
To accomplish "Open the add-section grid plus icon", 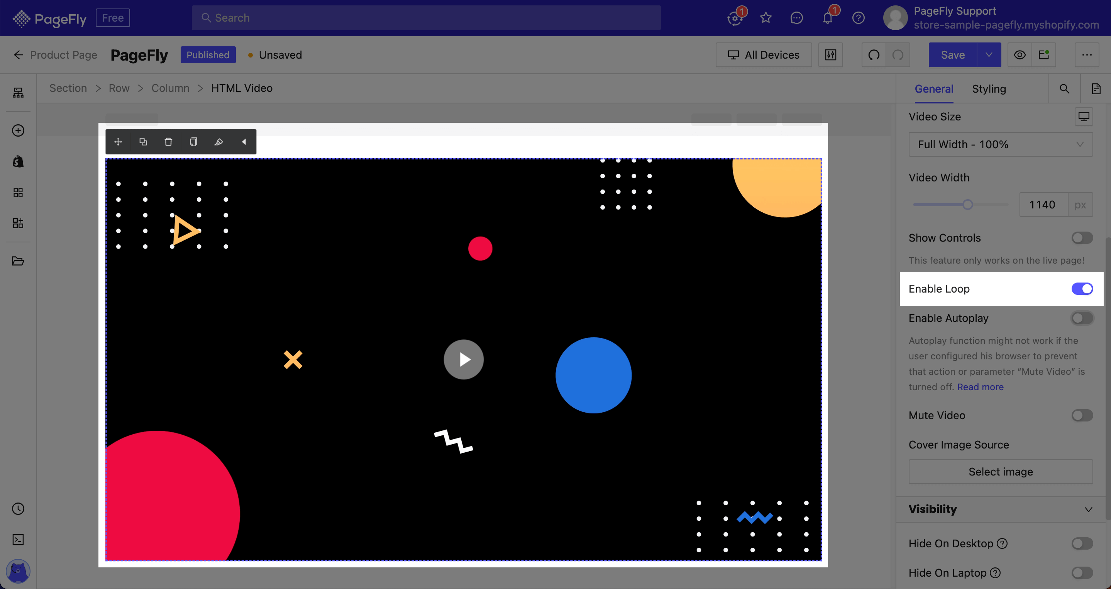I will tap(18, 223).
